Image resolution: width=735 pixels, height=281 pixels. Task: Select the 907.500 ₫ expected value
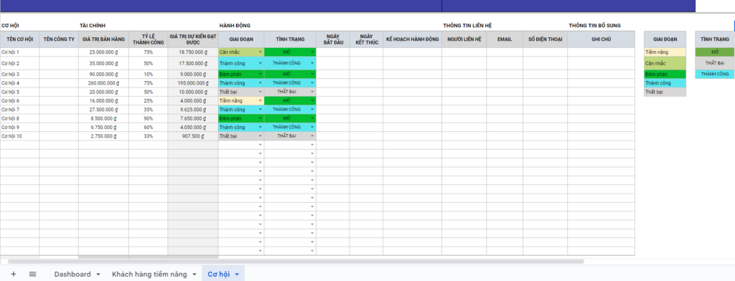pyautogui.click(x=192, y=135)
